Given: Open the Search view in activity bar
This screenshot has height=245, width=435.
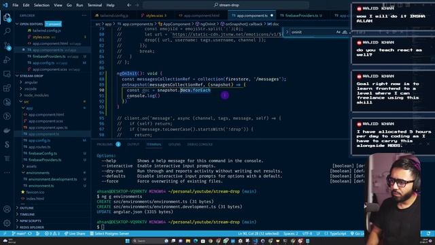Looking at the screenshot, I should tap(7, 31).
